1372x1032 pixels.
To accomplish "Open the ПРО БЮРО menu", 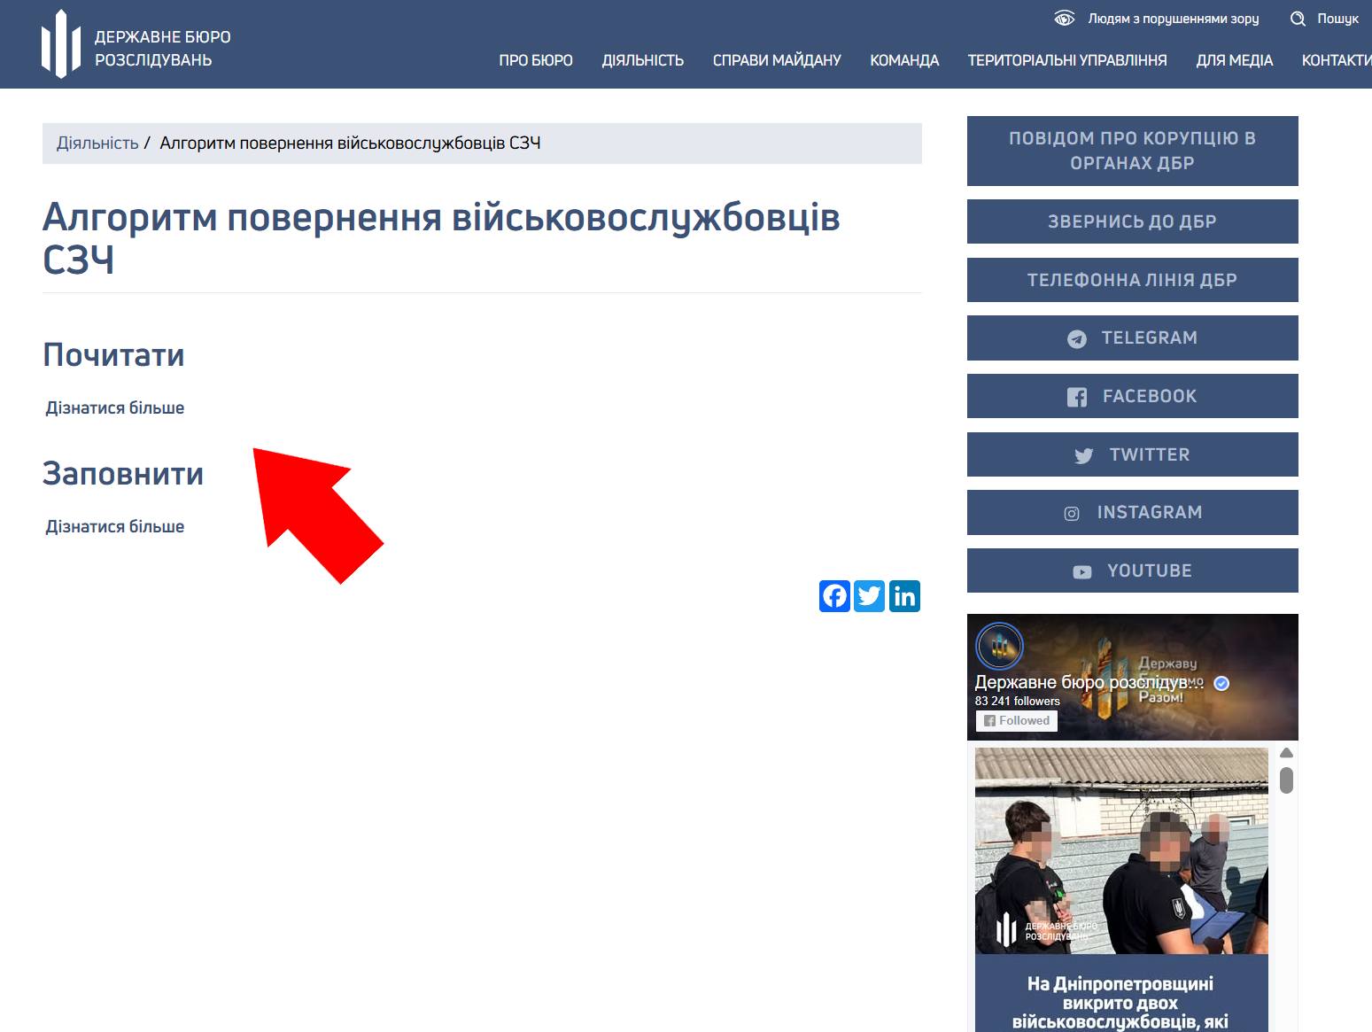I will [535, 60].
